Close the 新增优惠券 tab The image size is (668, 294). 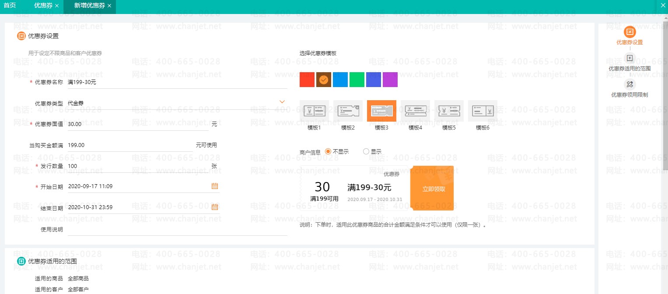click(109, 6)
